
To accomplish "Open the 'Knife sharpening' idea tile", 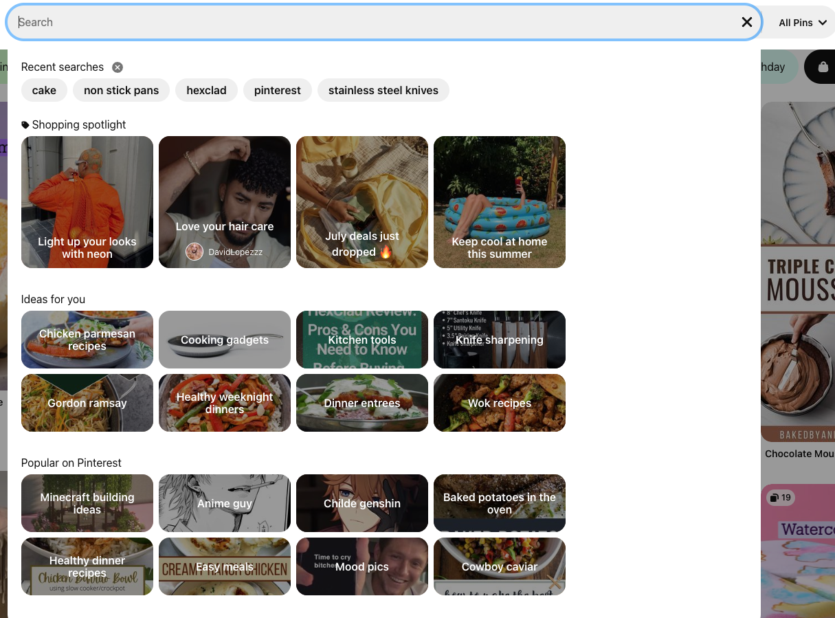I will 500,340.
